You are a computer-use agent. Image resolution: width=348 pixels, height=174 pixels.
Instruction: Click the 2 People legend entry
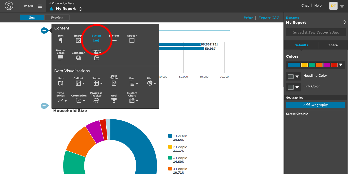coord(178,149)
